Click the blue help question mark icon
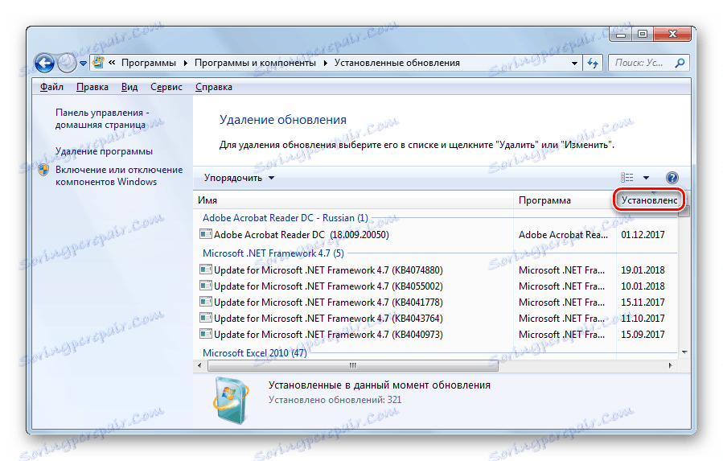Screen dimensions: 723x461 pyautogui.click(x=672, y=178)
